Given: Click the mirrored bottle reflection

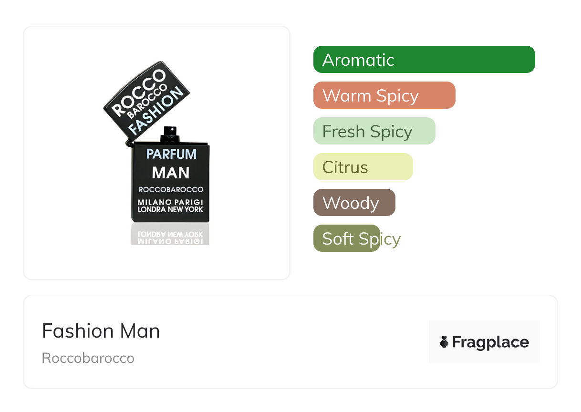Looking at the screenshot, I should click(170, 235).
